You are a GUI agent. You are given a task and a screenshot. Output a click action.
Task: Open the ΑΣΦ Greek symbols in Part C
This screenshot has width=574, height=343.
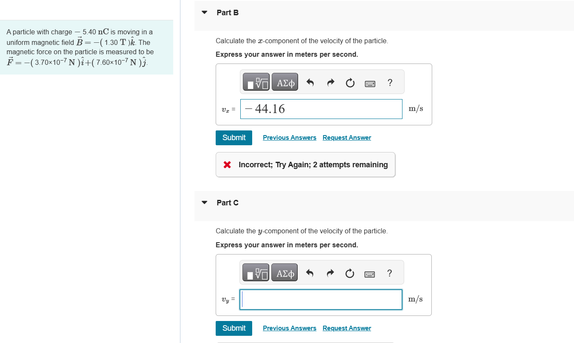[284, 272]
